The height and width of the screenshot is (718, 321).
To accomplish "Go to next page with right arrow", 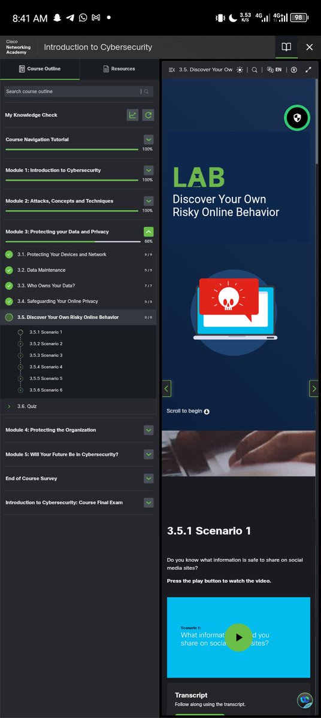I will coord(313,388).
